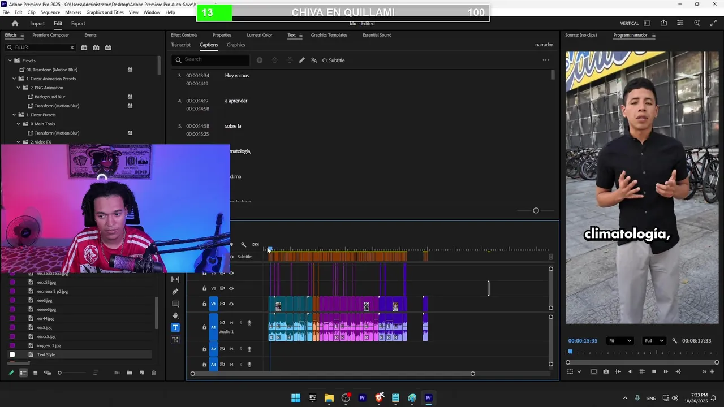Filter effects by Accelerated Effects icon

pyautogui.click(x=84, y=47)
